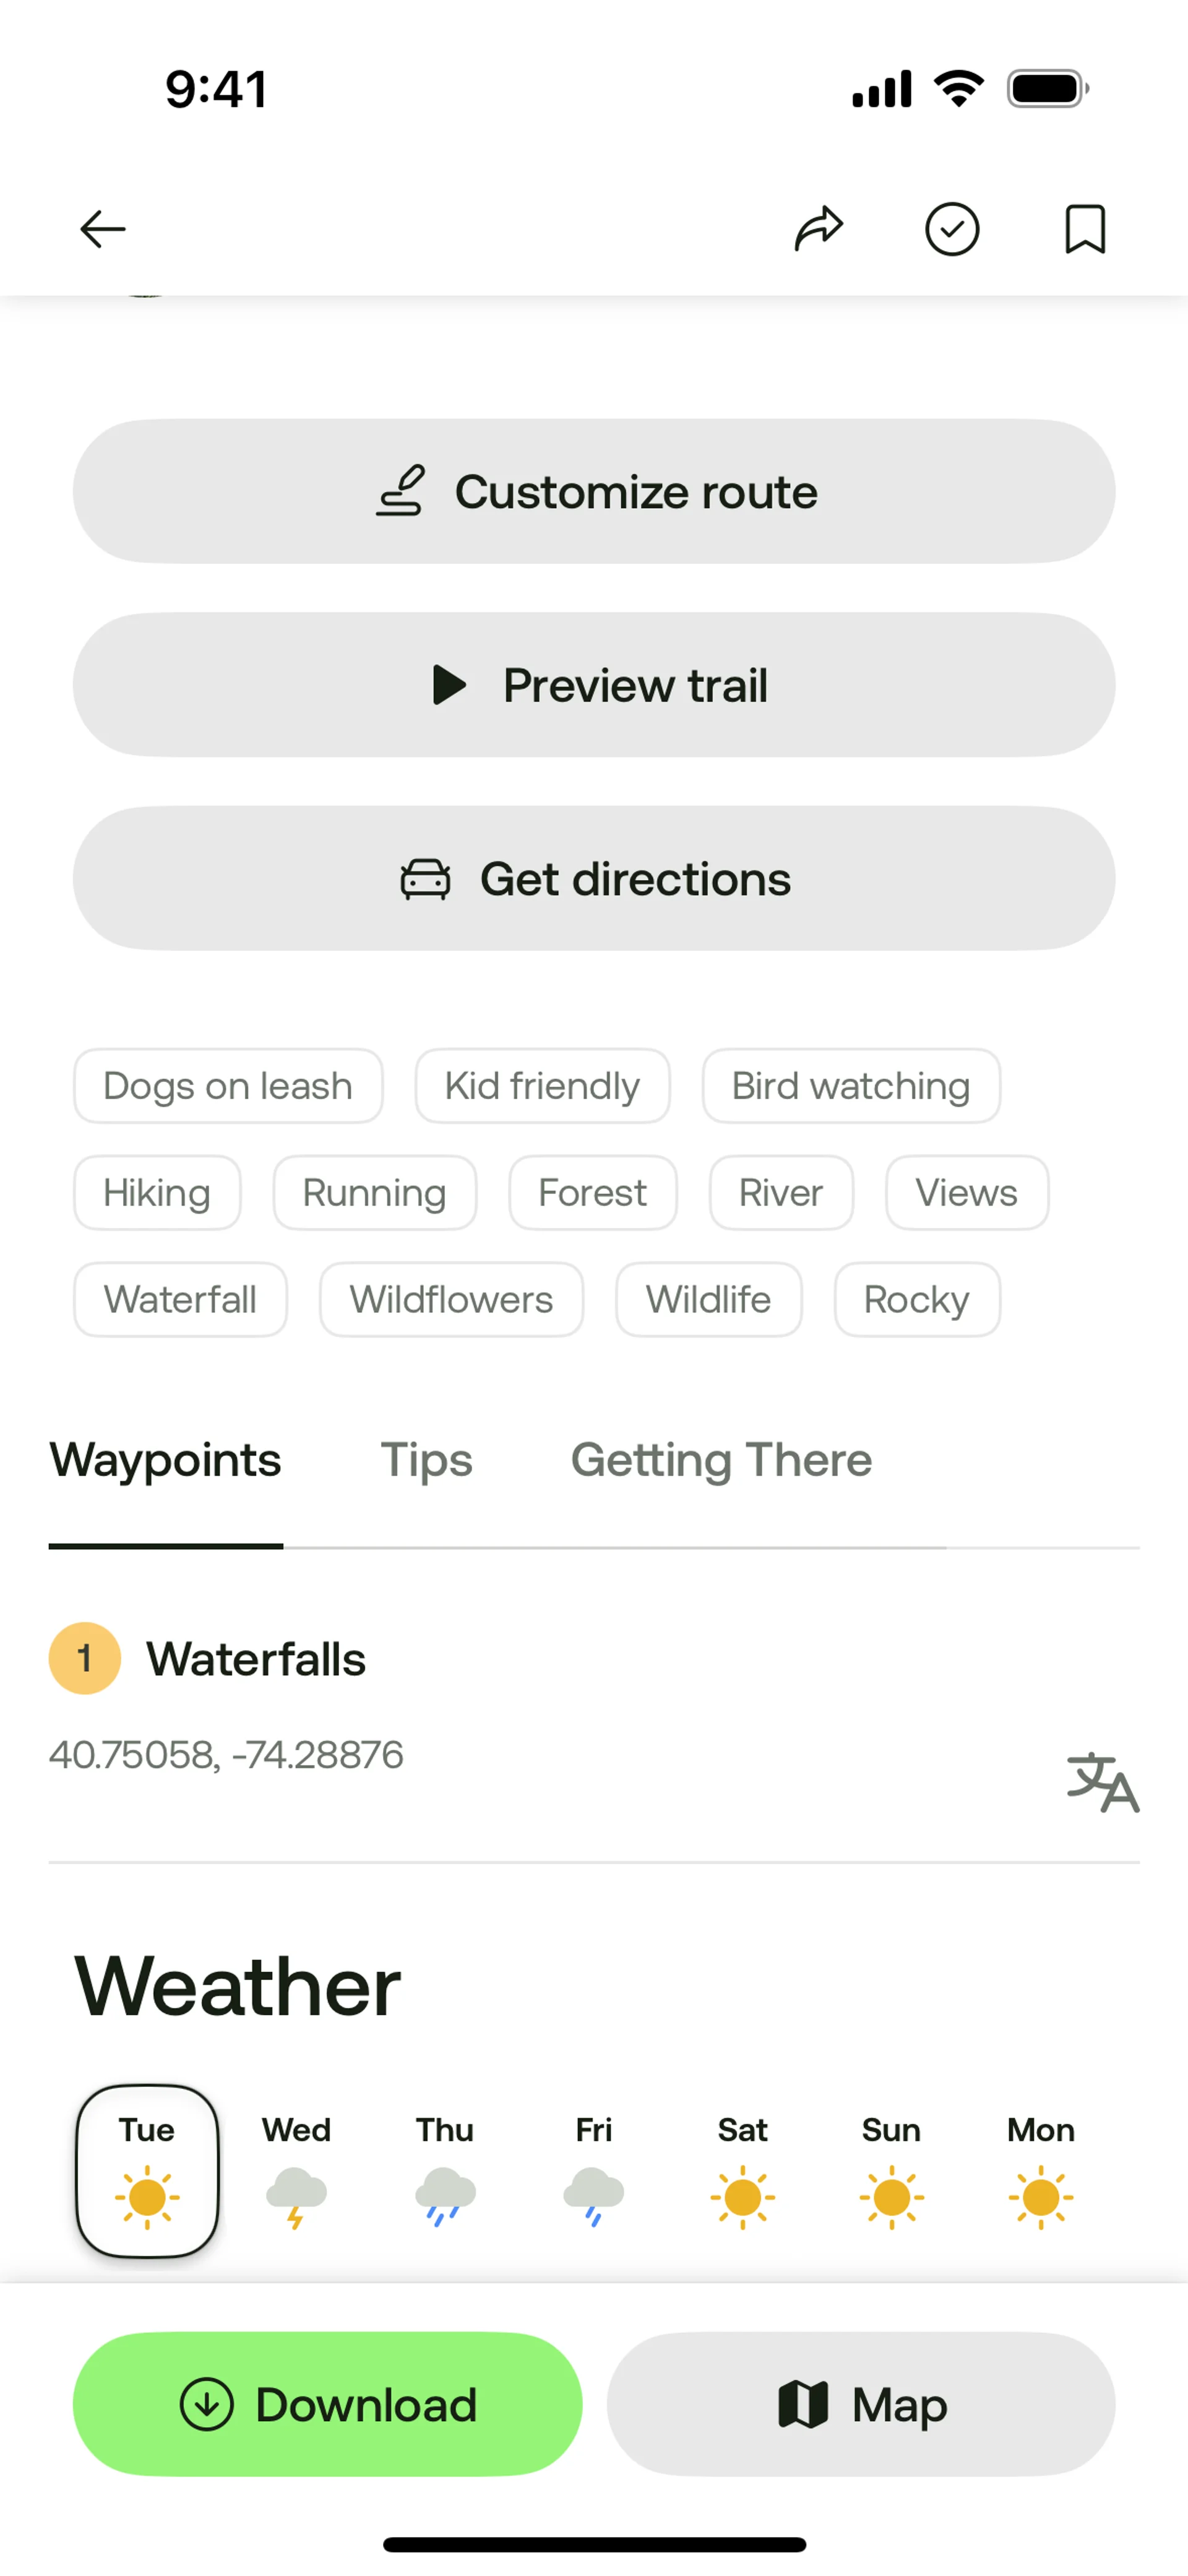Download the trail for offline use
This screenshot has width=1188, height=2576.
[328, 2404]
